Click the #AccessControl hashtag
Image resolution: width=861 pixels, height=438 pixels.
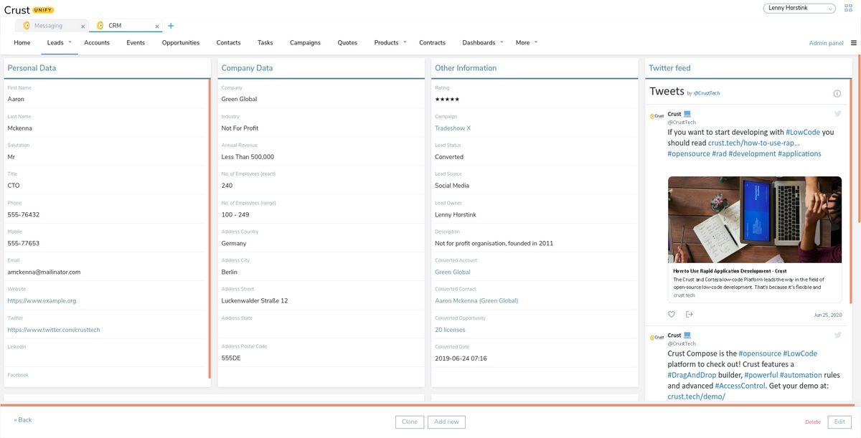(x=740, y=386)
